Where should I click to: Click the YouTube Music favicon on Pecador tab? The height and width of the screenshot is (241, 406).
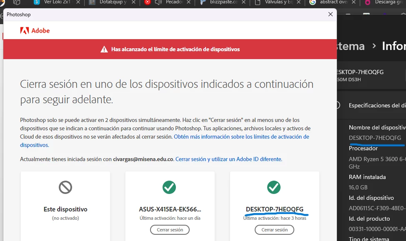(147, 2)
